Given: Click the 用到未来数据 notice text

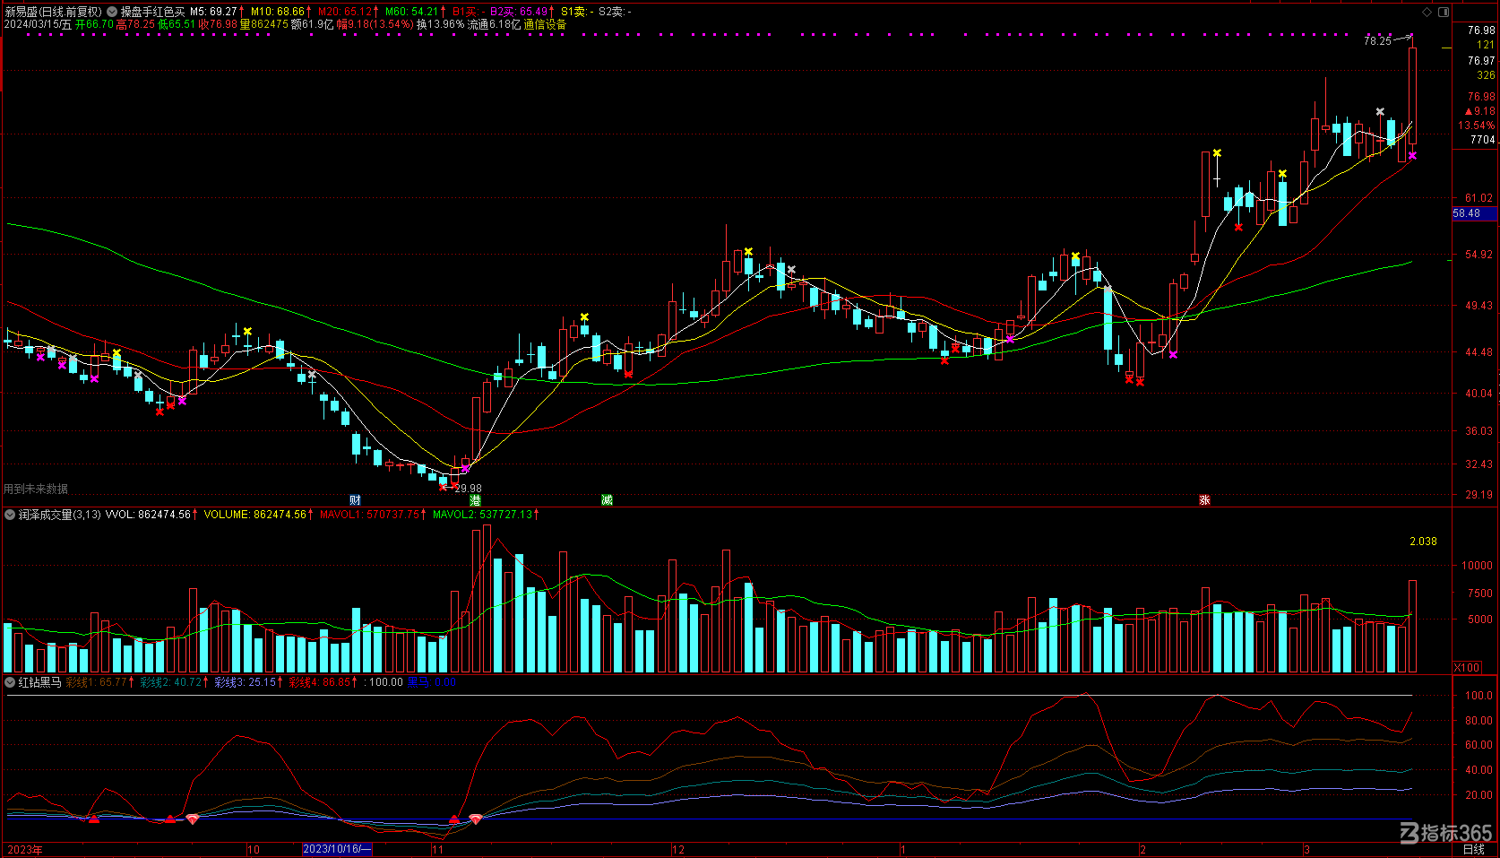Looking at the screenshot, I should click(x=36, y=489).
